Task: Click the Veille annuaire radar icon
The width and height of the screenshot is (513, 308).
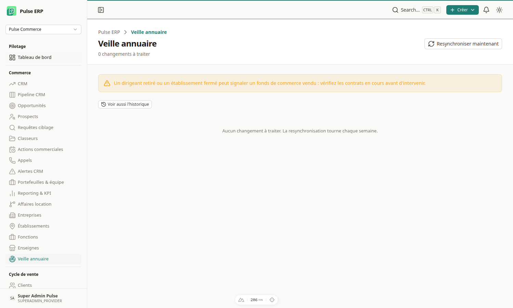Action: (x=12, y=259)
